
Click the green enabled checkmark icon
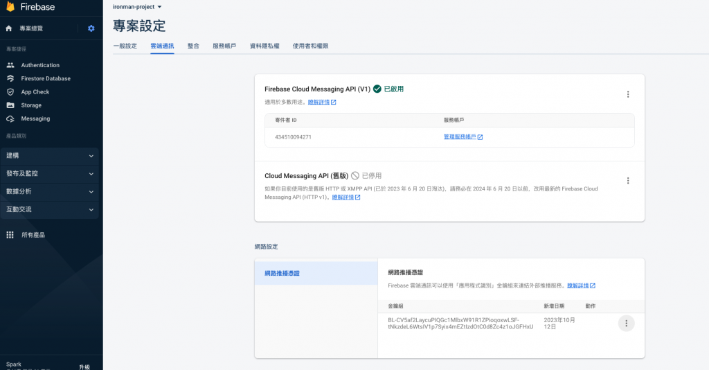377,89
